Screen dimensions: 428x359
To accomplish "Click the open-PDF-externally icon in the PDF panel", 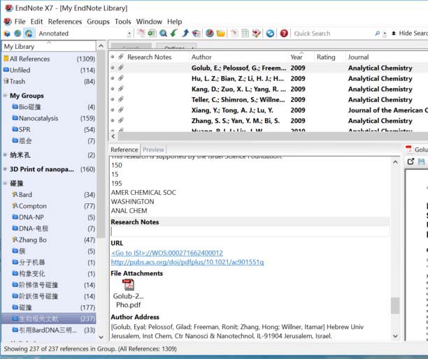I will point(411,162).
